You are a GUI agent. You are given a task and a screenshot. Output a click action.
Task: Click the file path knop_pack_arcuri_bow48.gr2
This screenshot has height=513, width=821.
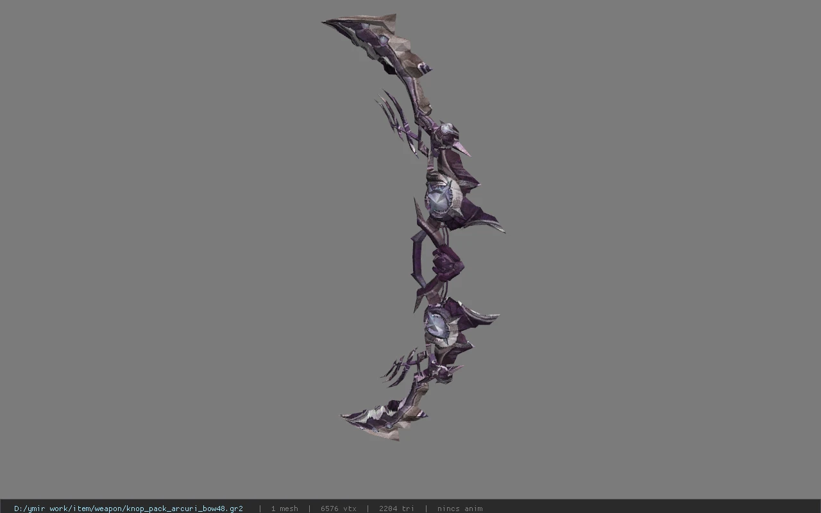pos(128,509)
